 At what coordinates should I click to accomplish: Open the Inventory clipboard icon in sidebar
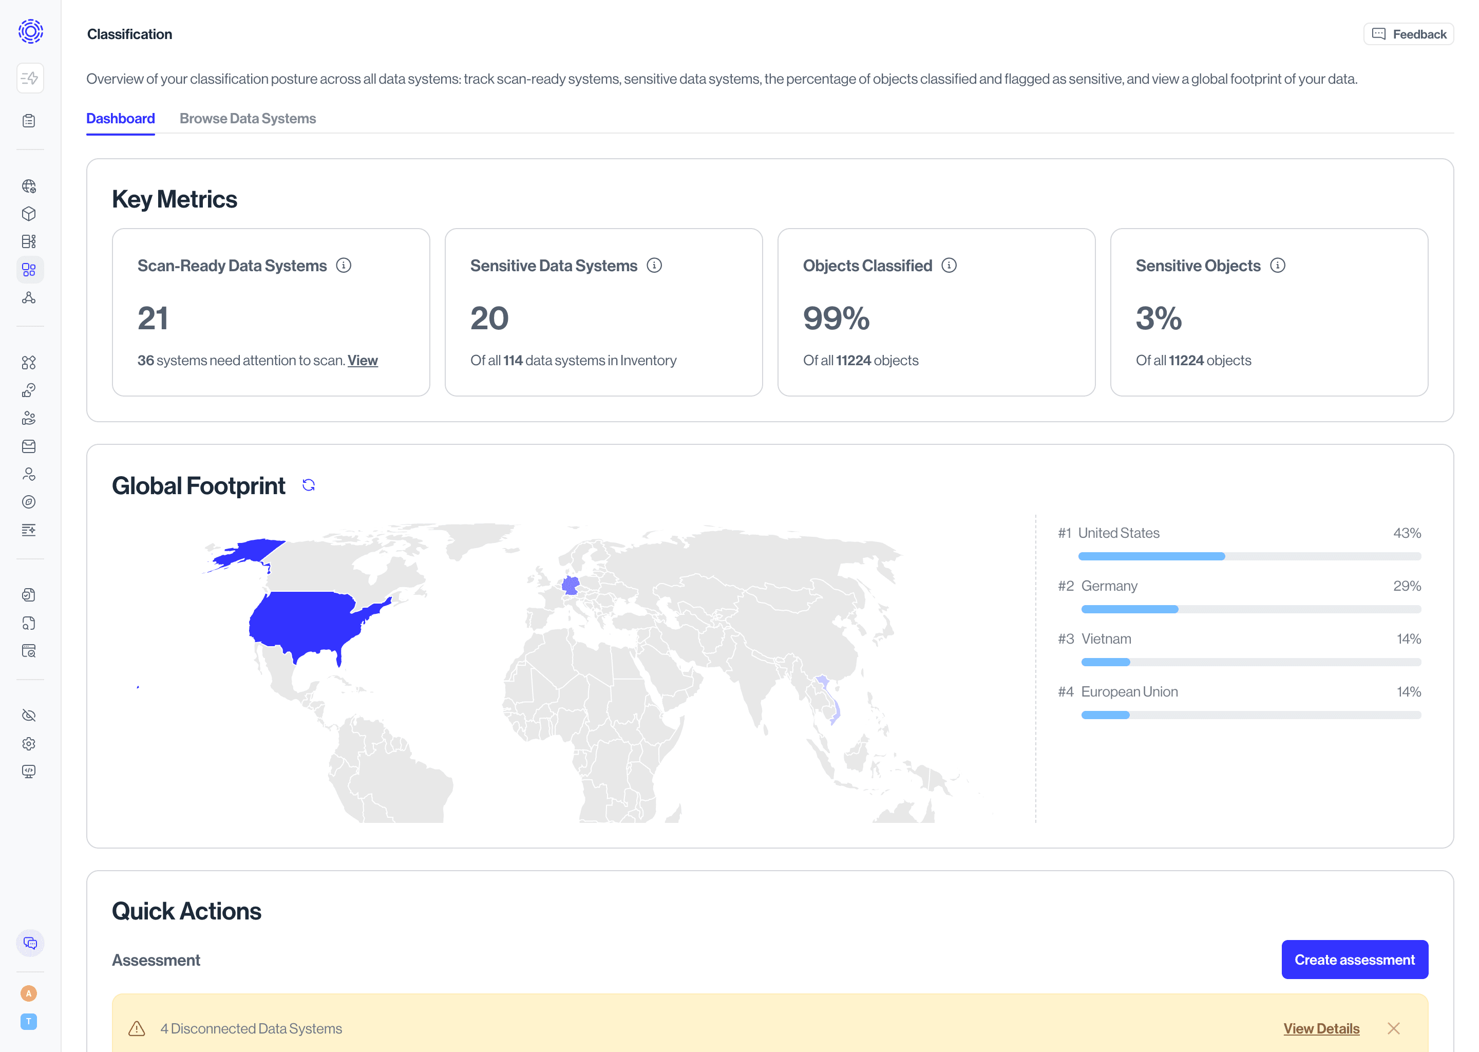click(x=29, y=121)
